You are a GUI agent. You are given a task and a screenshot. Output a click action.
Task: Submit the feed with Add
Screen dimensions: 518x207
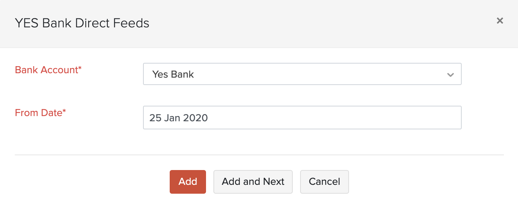pos(188,181)
